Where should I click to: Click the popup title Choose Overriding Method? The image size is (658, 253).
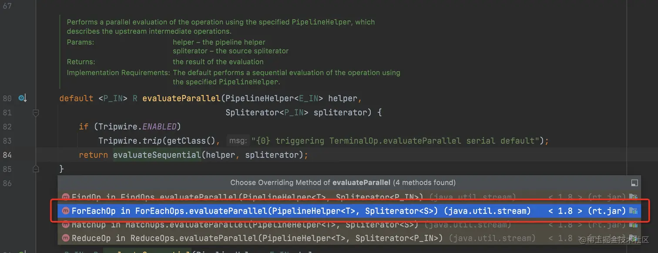click(343, 182)
